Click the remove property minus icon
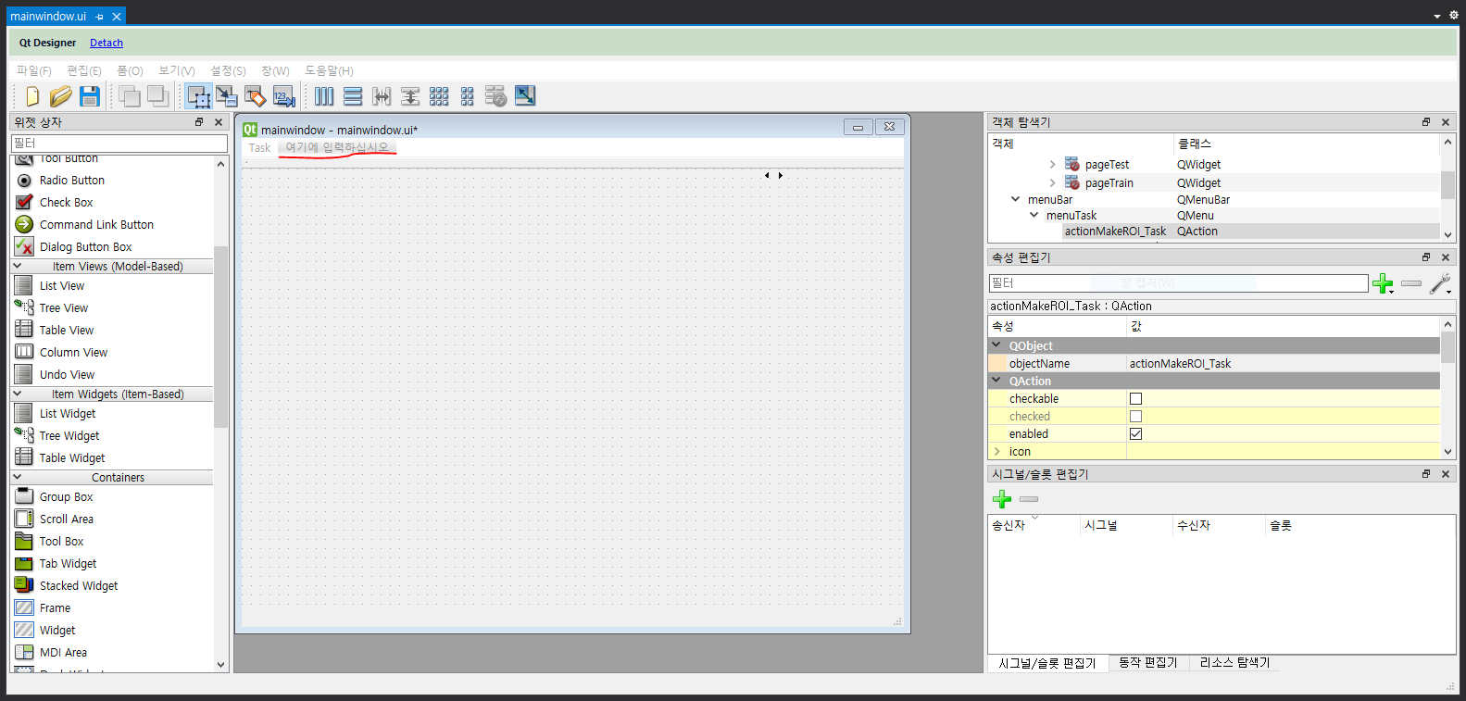The width and height of the screenshot is (1466, 701). pyautogui.click(x=1411, y=283)
